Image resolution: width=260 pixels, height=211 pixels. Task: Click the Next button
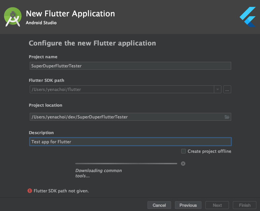point(217,205)
